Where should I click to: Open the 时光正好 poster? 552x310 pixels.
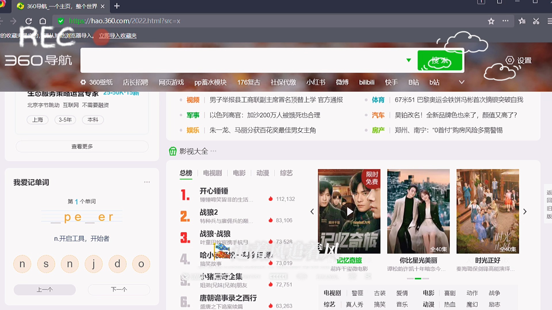click(488, 211)
